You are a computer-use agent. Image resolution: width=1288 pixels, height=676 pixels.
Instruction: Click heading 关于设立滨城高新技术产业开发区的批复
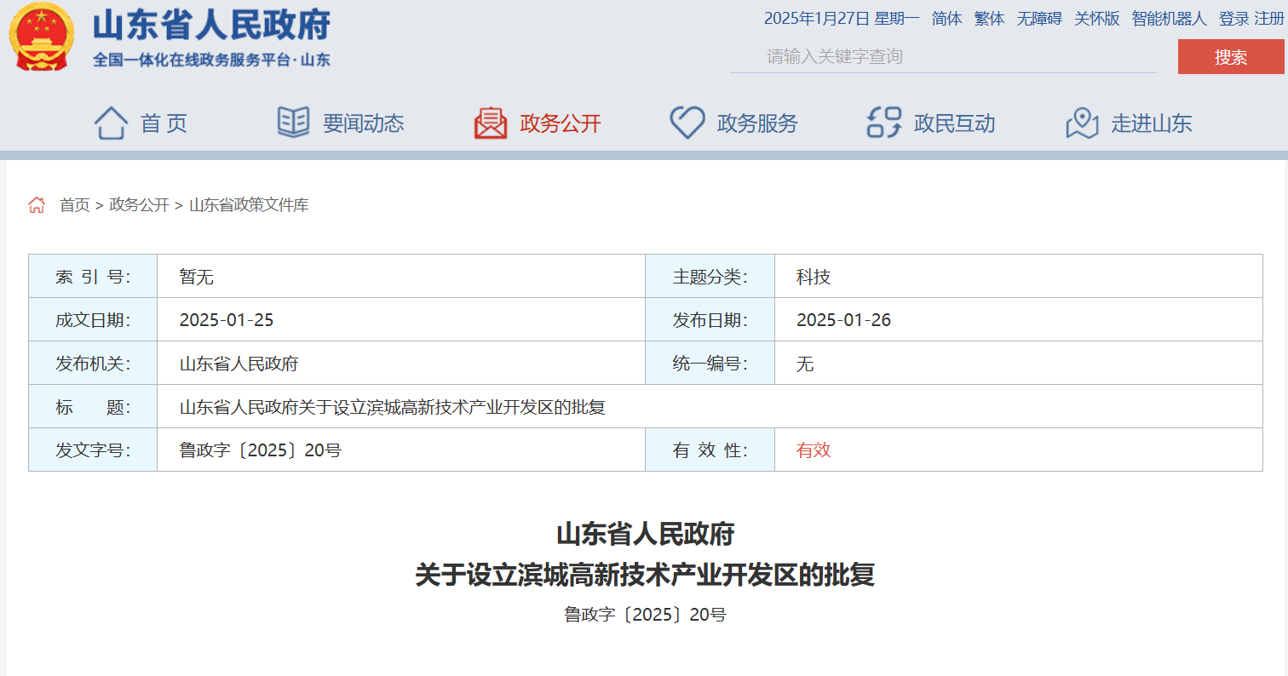coord(645,576)
